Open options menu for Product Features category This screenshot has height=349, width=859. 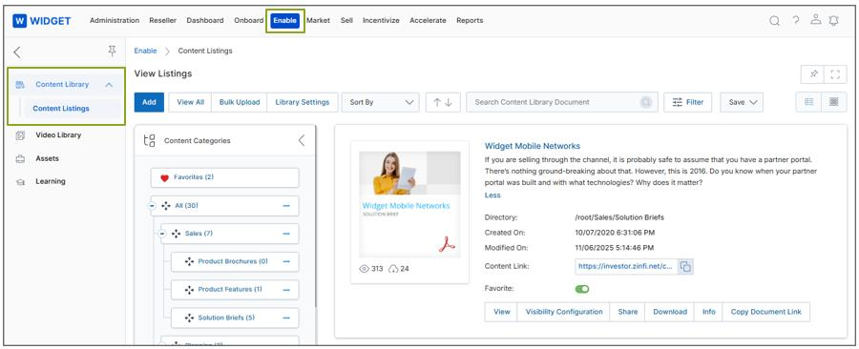click(286, 289)
